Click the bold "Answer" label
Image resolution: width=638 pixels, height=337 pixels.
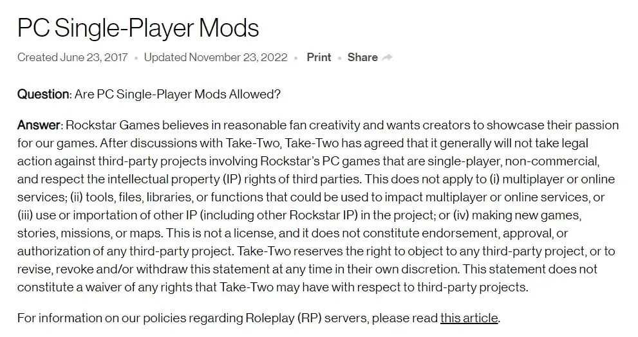click(x=39, y=125)
